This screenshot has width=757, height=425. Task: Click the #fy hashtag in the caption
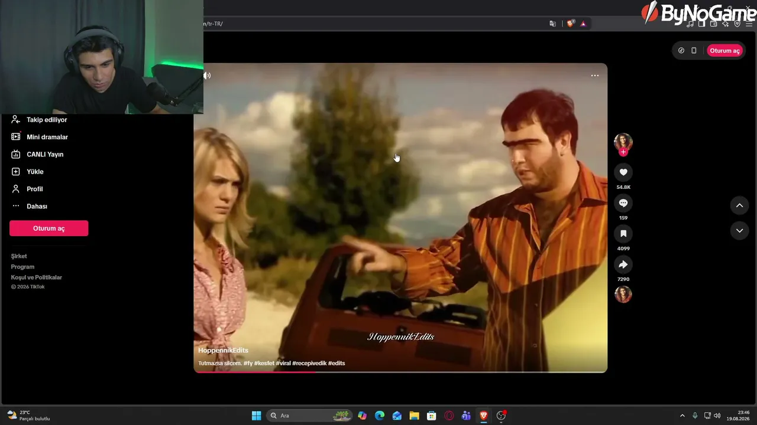point(248,364)
